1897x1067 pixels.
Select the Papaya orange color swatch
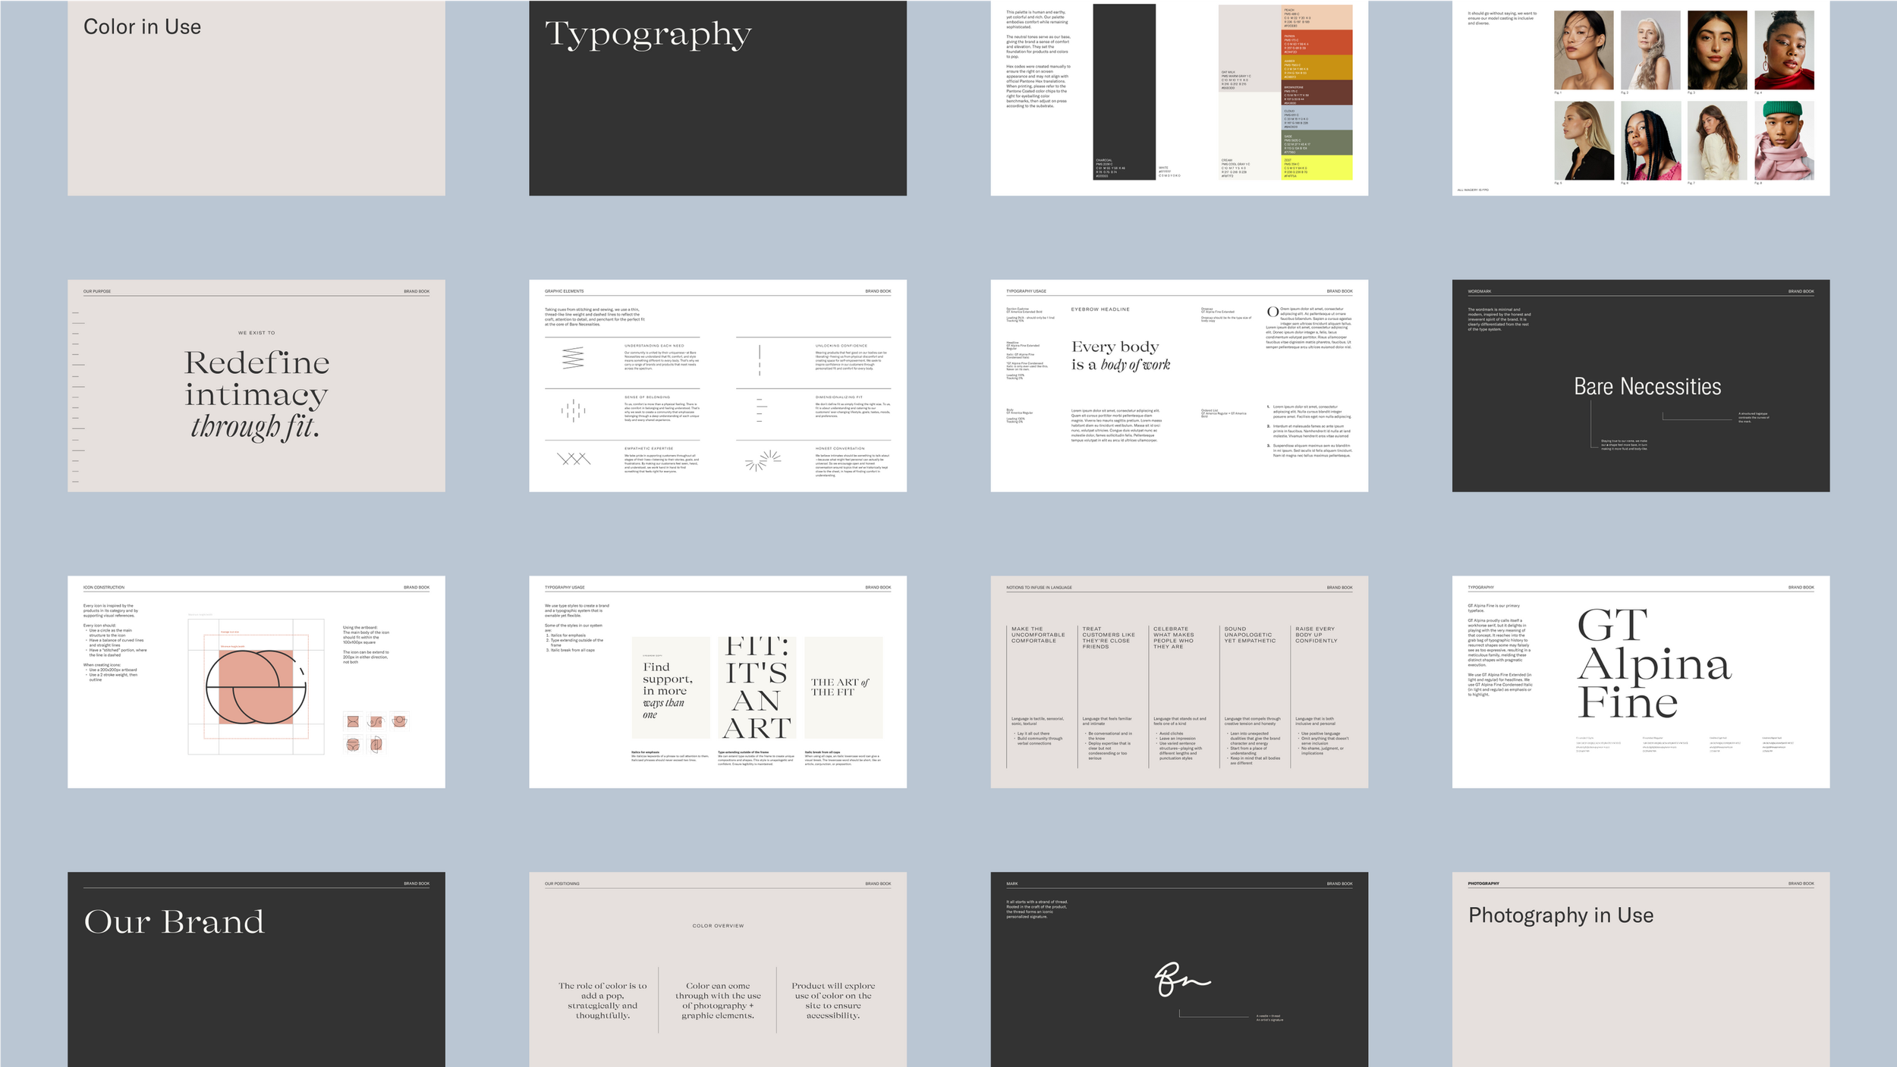pyautogui.click(x=1317, y=41)
